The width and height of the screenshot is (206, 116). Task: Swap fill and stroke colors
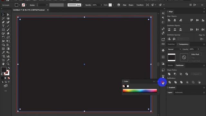[x=9, y=68]
